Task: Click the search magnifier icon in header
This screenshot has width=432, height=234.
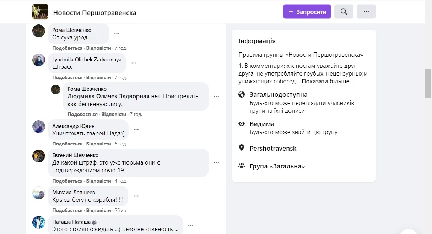Action: coord(344,12)
